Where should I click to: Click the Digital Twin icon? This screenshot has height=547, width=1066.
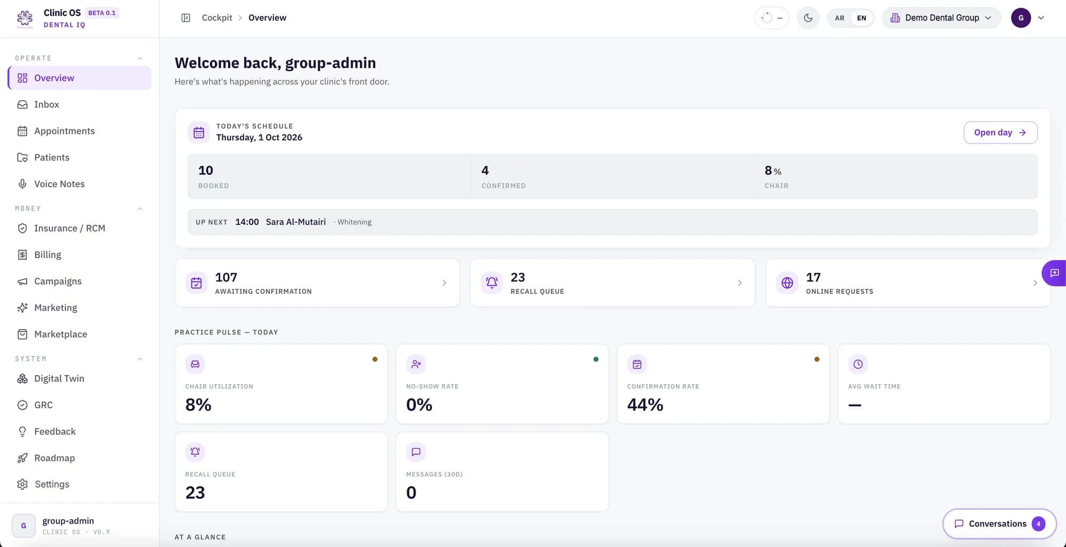click(x=22, y=379)
